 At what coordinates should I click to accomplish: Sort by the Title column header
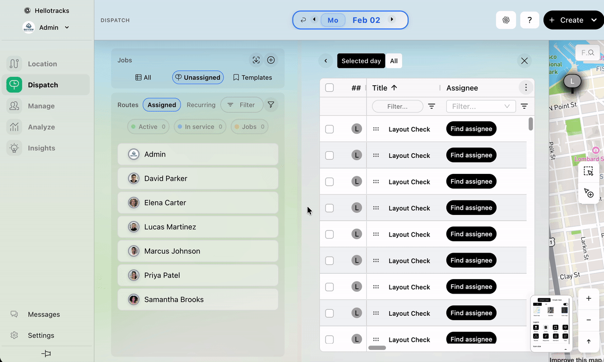click(x=385, y=88)
